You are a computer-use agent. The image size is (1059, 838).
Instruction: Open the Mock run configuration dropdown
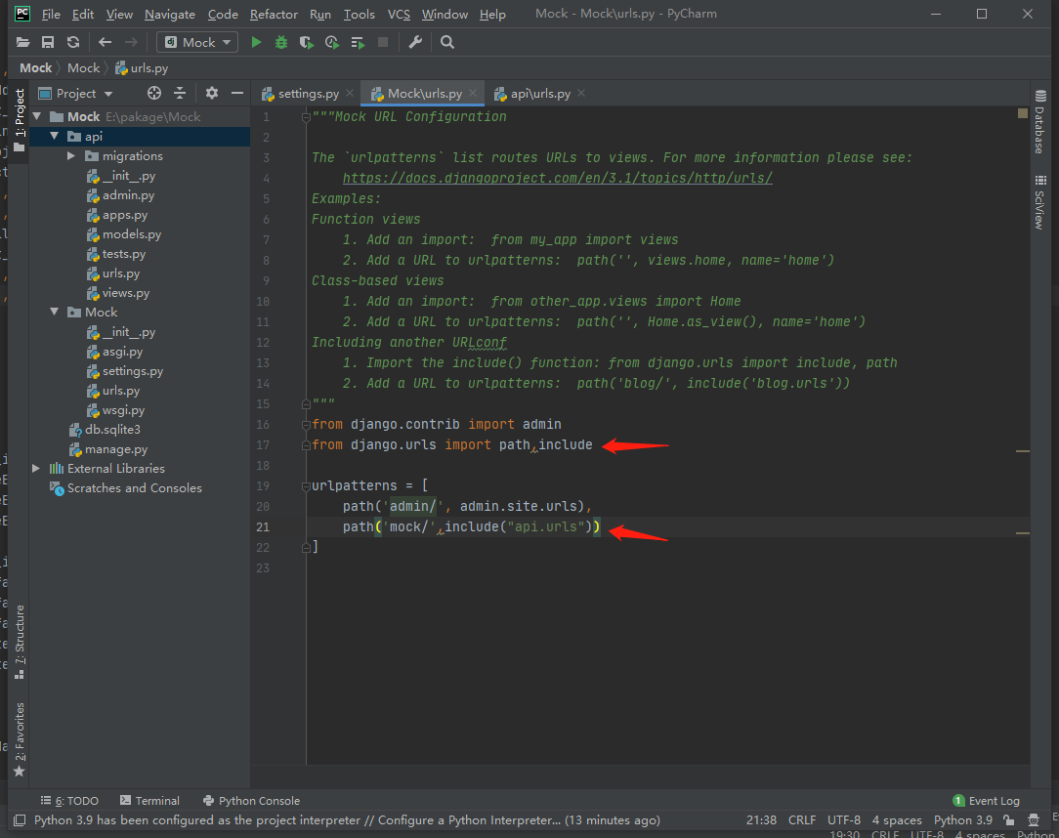point(198,43)
